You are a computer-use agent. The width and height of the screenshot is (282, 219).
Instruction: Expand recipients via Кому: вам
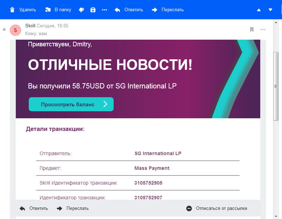[36, 34]
